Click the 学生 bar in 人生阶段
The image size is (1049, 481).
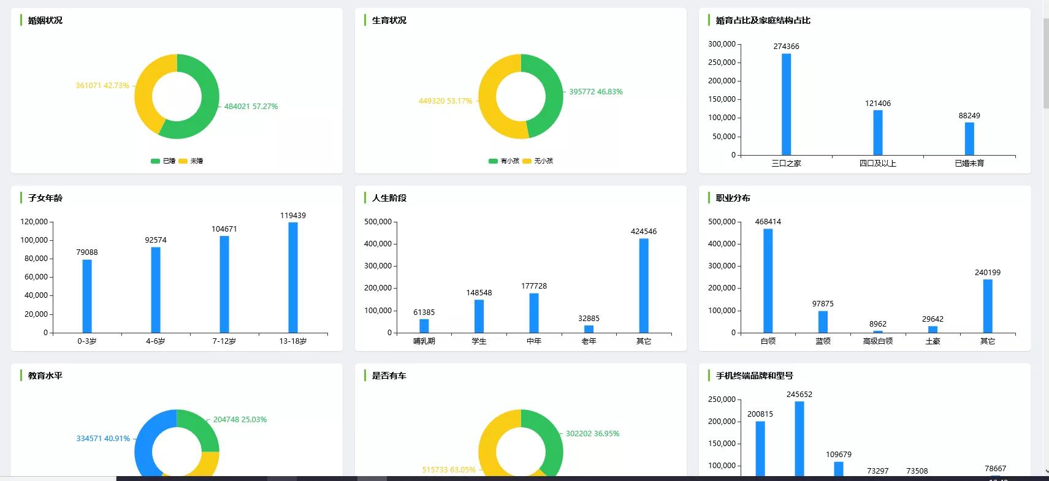479,316
